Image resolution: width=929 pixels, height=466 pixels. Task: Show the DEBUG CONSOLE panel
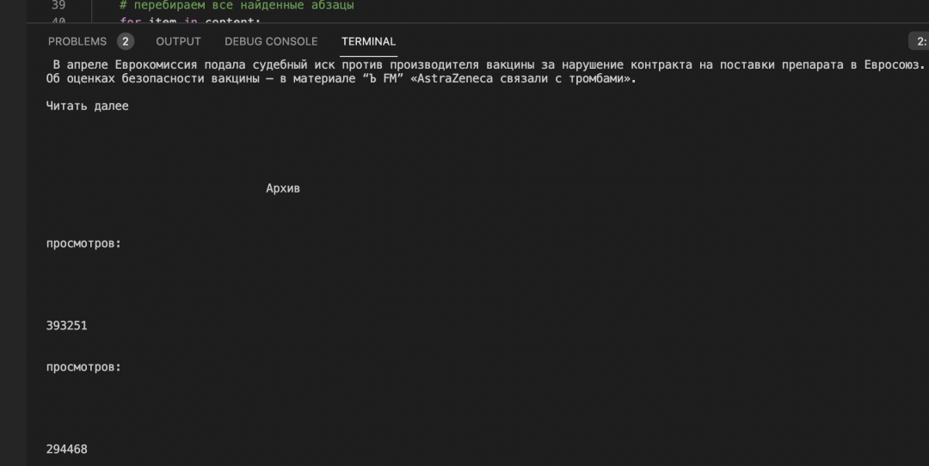pyautogui.click(x=271, y=41)
